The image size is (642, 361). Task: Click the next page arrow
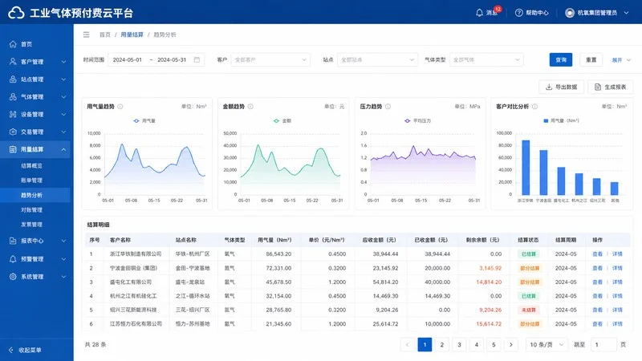coord(510,345)
